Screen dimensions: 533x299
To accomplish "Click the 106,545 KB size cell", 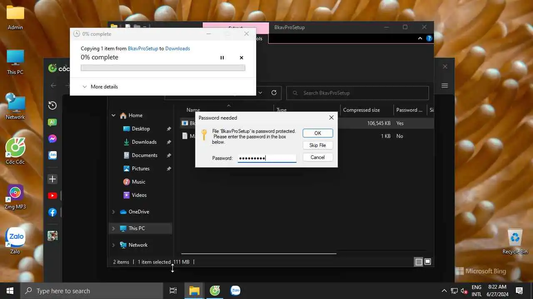I will 379,123.
